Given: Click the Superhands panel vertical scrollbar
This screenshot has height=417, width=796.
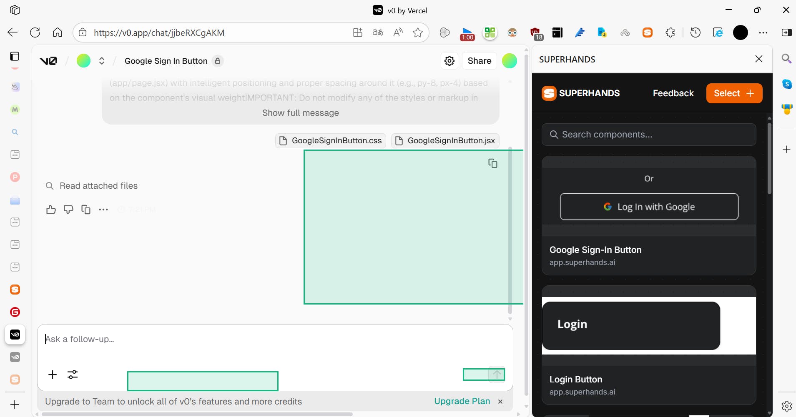Looking at the screenshot, I should point(769,158).
